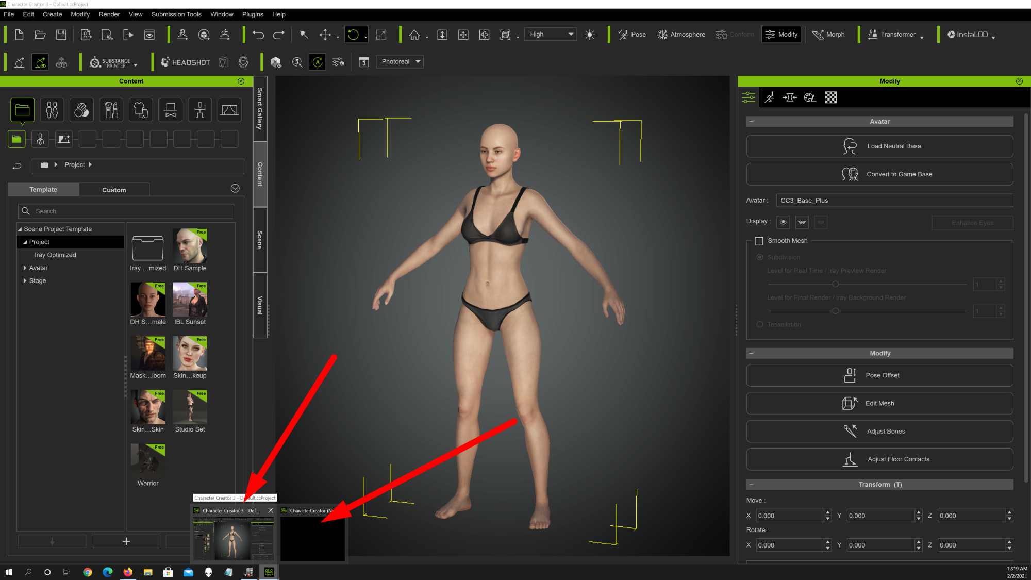Image resolution: width=1031 pixels, height=580 pixels.
Task: Click Convert to Game Base
Action: click(x=879, y=174)
